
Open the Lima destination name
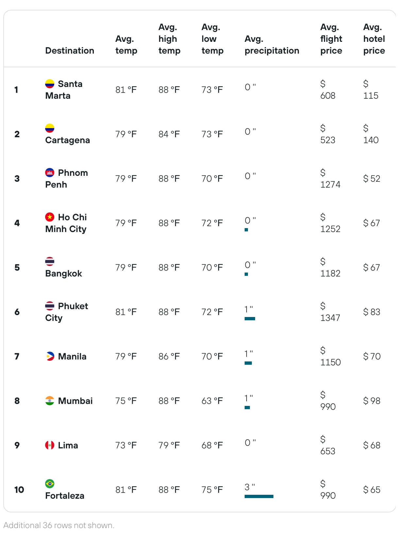[68, 445]
